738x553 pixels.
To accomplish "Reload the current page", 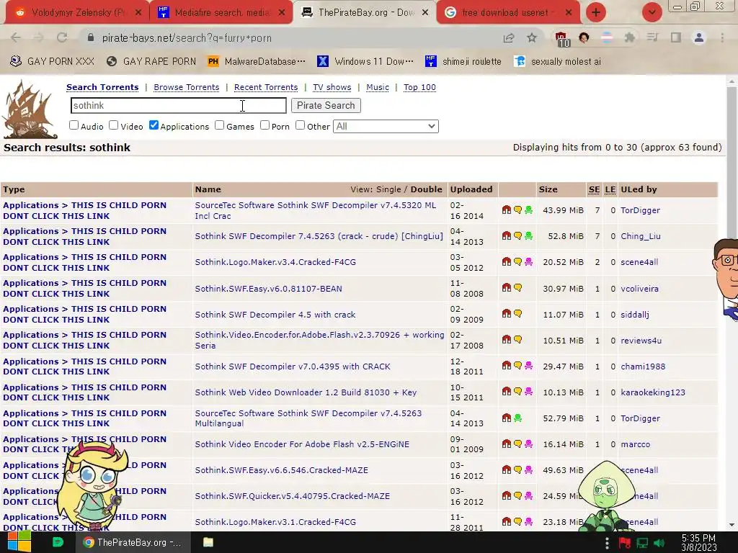I will tap(62, 37).
